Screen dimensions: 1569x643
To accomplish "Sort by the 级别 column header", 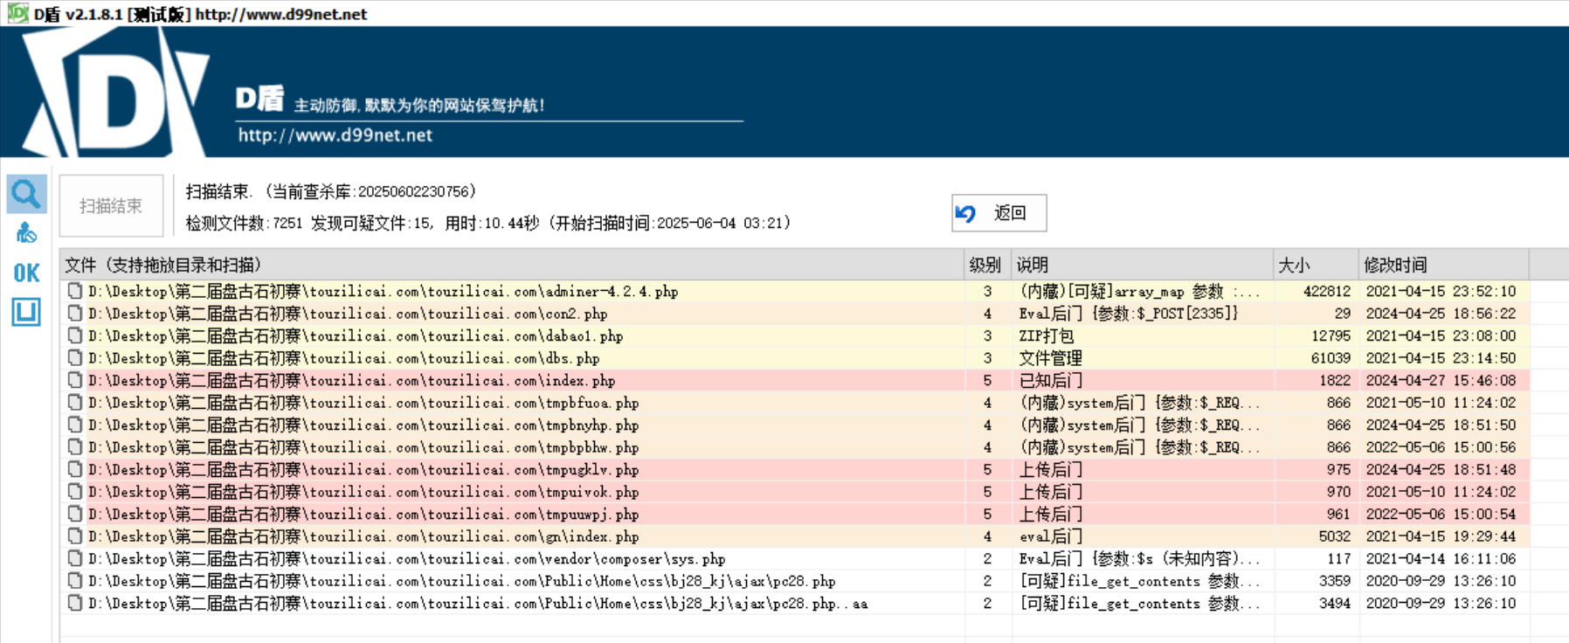I will point(987,265).
